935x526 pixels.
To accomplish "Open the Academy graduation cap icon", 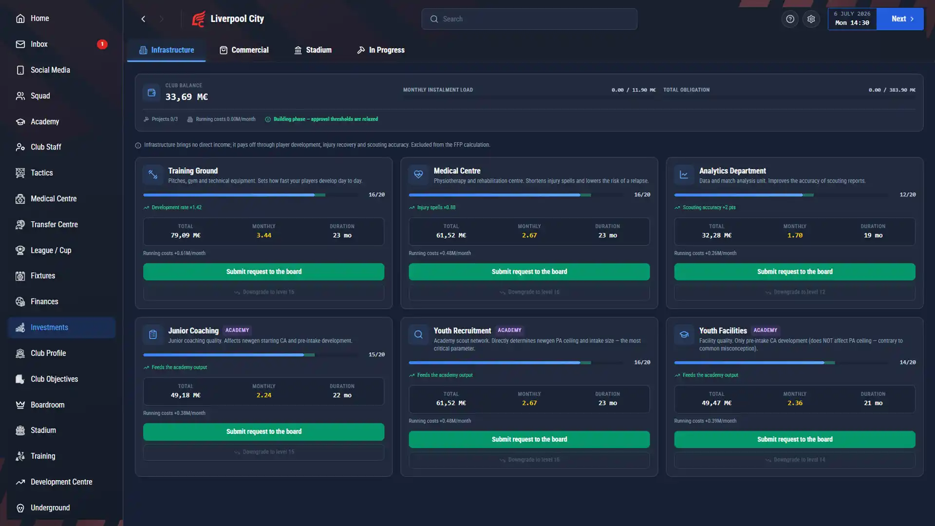I will (x=20, y=122).
